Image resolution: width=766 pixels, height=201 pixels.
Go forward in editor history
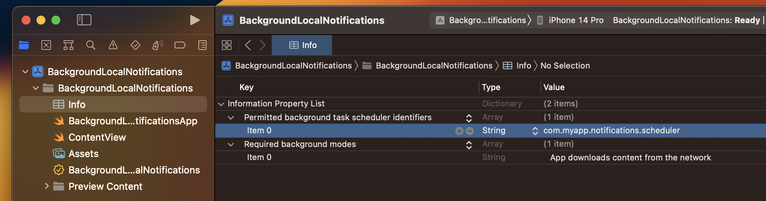click(x=262, y=45)
